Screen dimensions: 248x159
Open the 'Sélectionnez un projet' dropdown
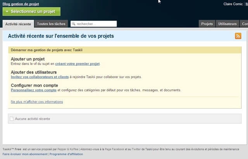pos(31,12)
